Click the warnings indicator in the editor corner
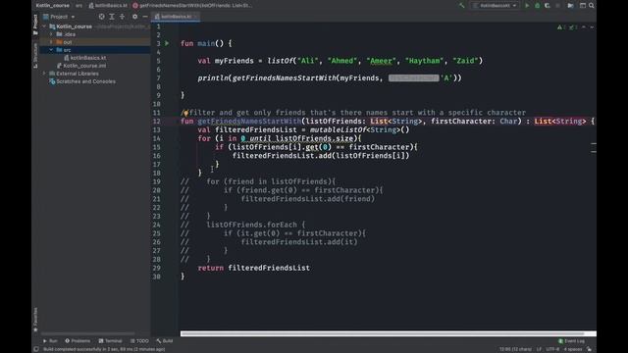This screenshot has width=628, height=353. click(561, 27)
